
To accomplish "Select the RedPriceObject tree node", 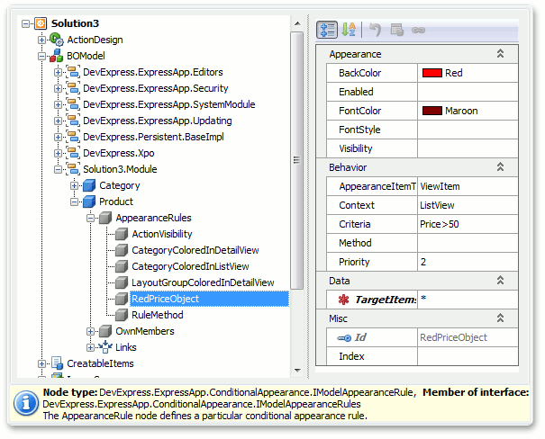I will 209,299.
